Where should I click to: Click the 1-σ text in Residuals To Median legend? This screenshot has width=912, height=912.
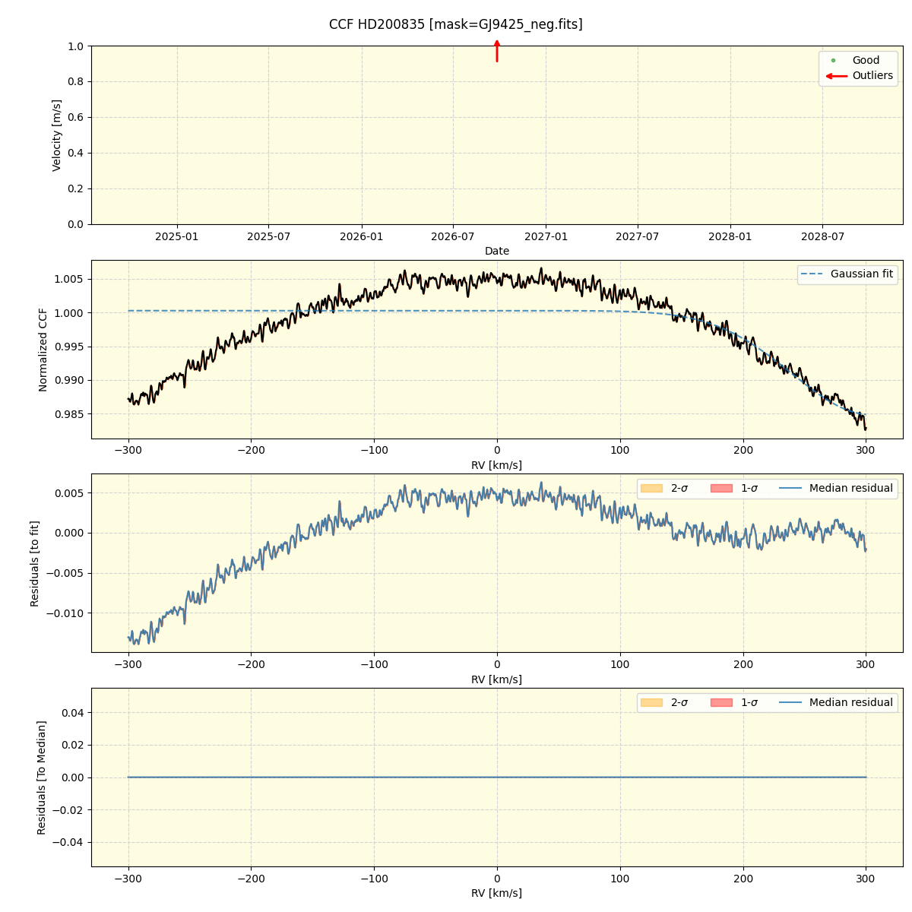point(749,702)
